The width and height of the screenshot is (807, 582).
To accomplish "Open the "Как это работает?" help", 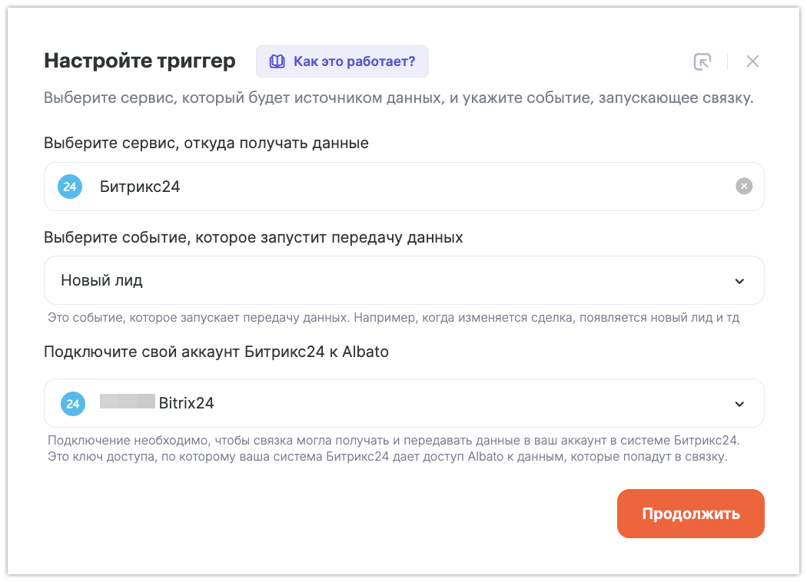I will [x=354, y=61].
